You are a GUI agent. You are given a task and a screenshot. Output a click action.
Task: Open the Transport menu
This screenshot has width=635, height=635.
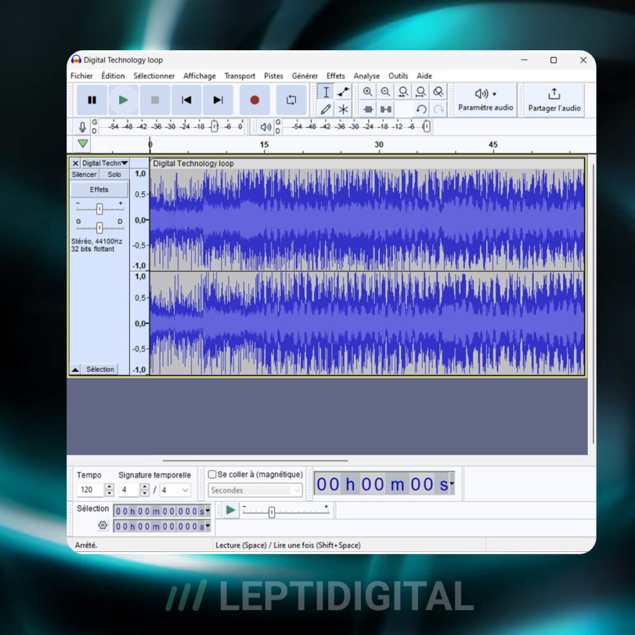click(x=240, y=76)
